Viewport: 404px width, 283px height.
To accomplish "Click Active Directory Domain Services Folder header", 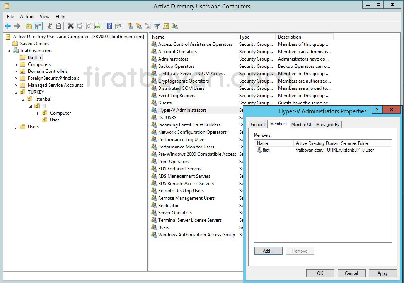I will (342, 143).
